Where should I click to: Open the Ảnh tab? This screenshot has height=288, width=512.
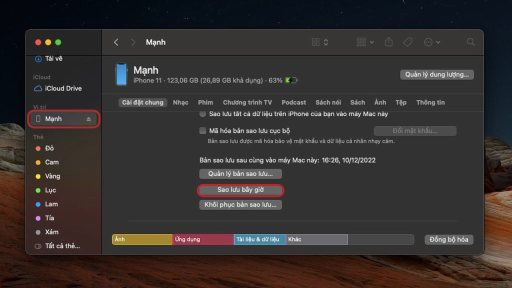click(380, 102)
